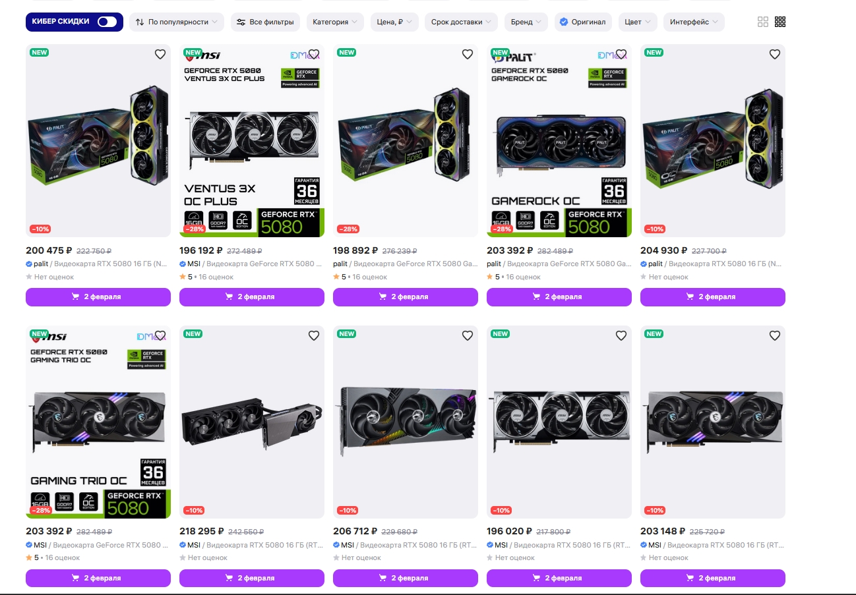Add the 200 475 ₽ Palit card to cart
The image size is (856, 595).
pos(98,297)
